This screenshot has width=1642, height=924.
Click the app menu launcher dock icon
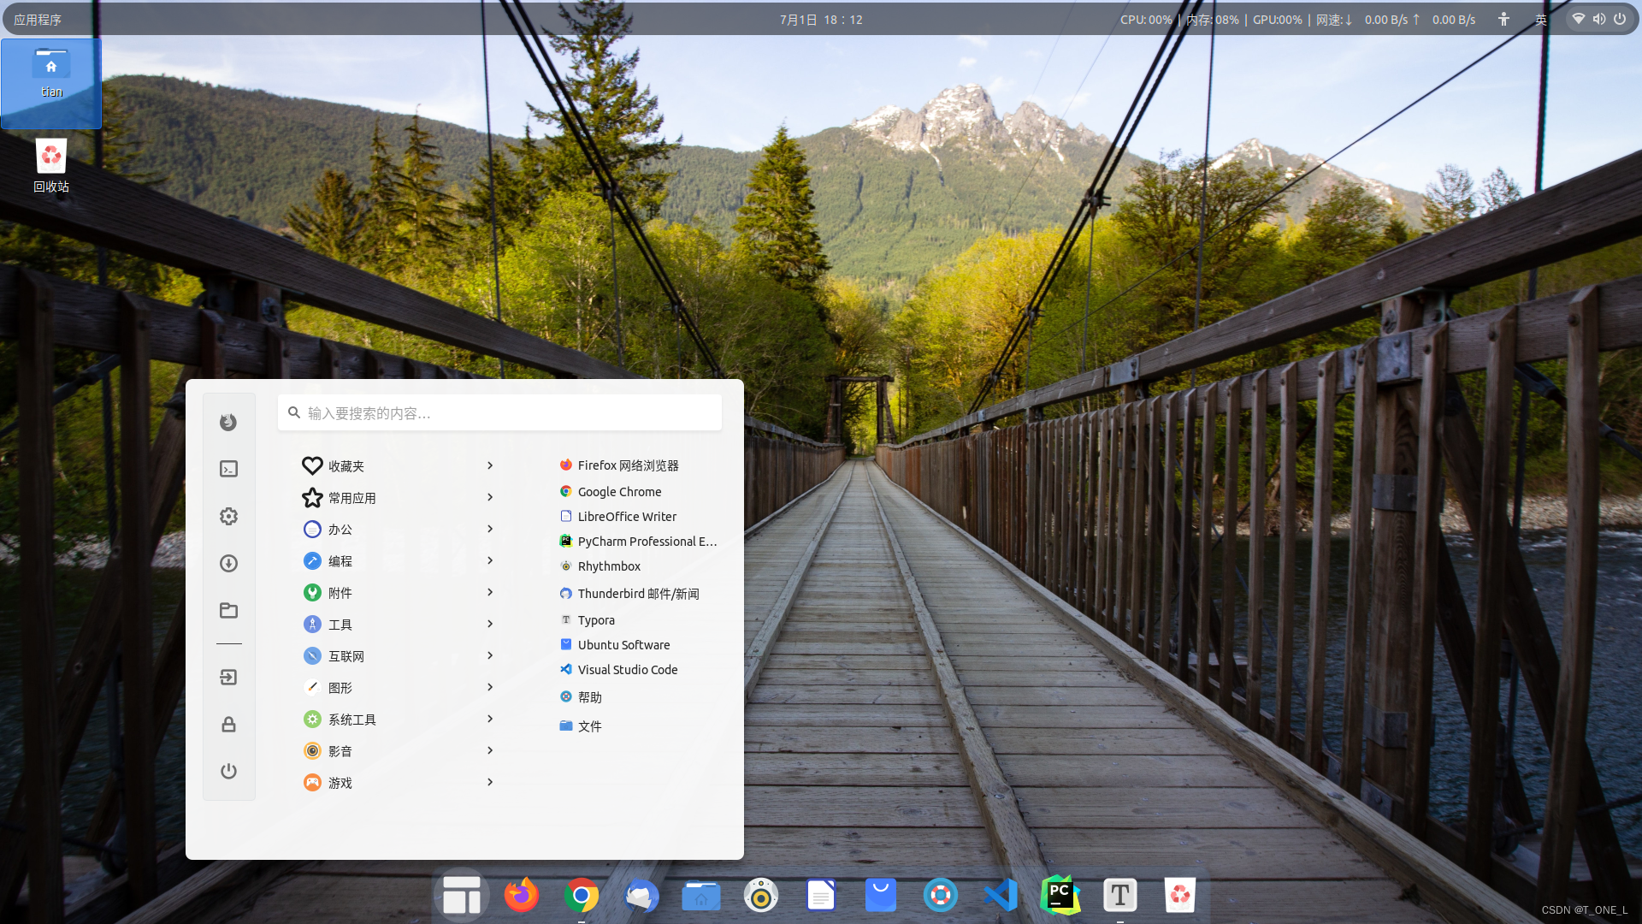click(x=462, y=896)
